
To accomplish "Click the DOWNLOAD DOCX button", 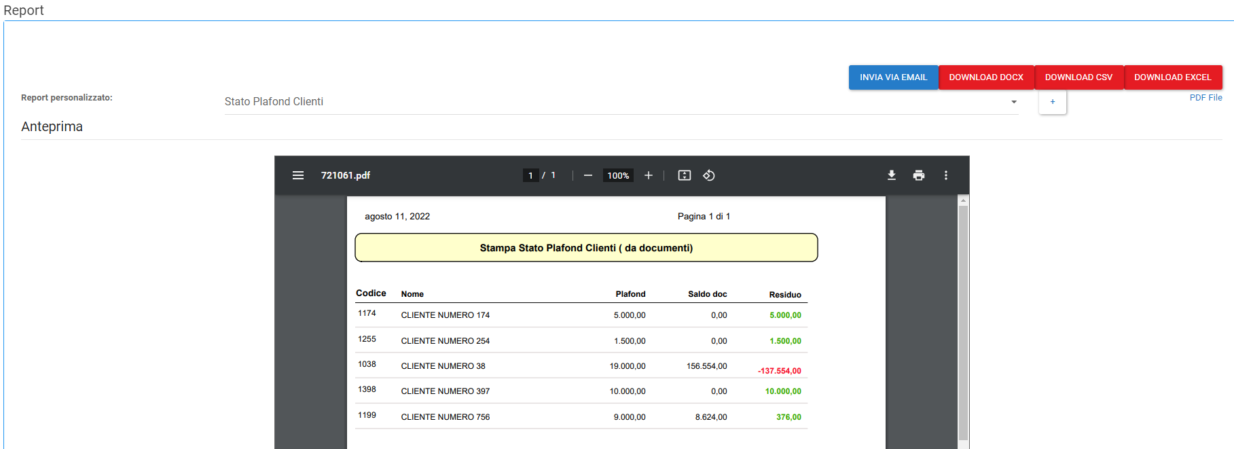I will click(x=986, y=77).
